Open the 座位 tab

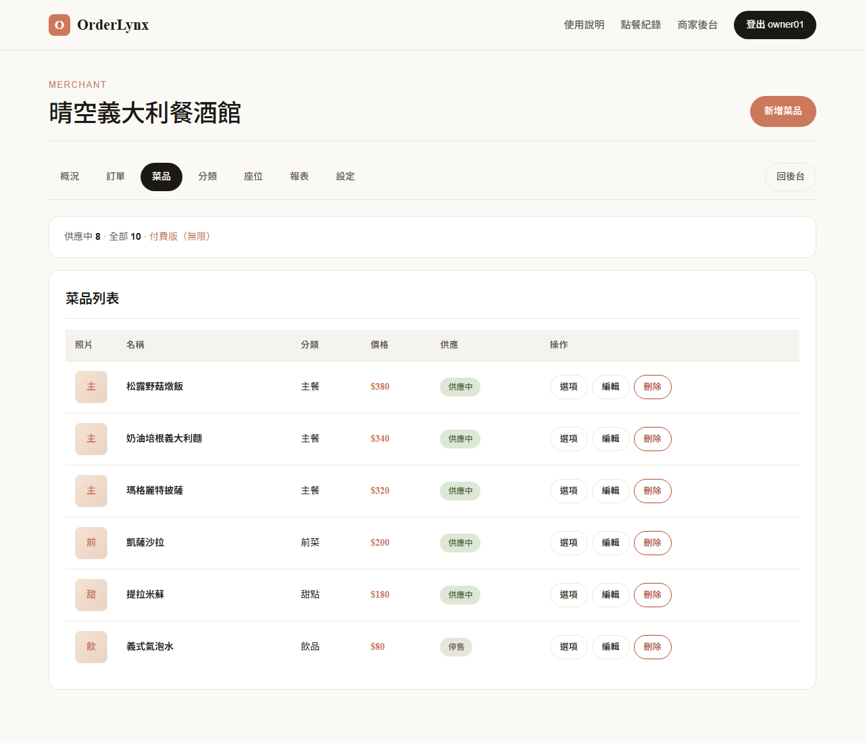tap(253, 177)
